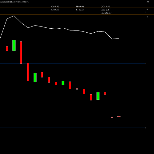This screenshot has width=154, height=154.
Task: Click the "OL: 22.67" readout
Action: (106, 13)
